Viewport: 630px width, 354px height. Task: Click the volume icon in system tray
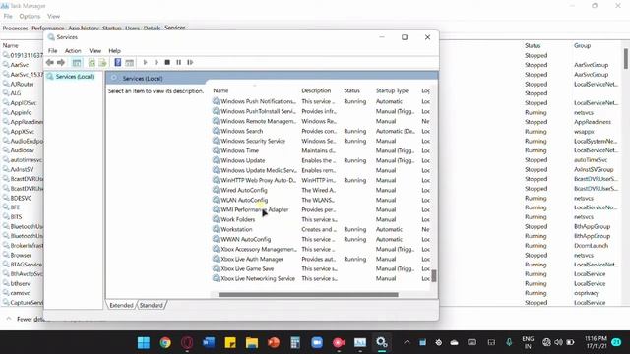click(x=558, y=342)
